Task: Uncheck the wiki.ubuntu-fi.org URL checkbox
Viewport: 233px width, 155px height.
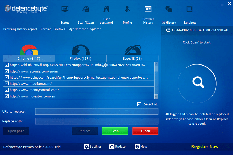Action: pyautogui.click(x=7, y=65)
